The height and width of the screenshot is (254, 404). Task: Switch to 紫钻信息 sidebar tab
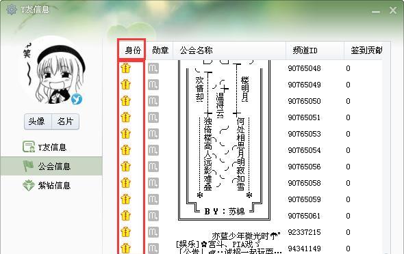click(x=51, y=185)
